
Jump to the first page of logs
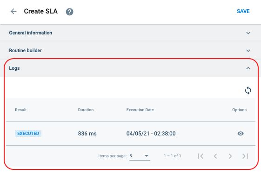click(201, 156)
